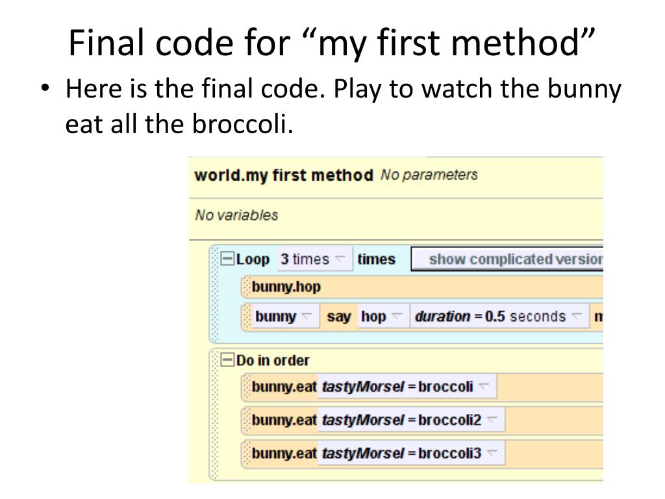Grab the drag handle of bunny.hop tile

point(246,287)
